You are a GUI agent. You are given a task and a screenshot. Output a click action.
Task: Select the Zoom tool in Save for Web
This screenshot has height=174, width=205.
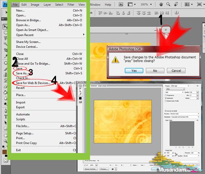pyautogui.click(x=80, y=91)
